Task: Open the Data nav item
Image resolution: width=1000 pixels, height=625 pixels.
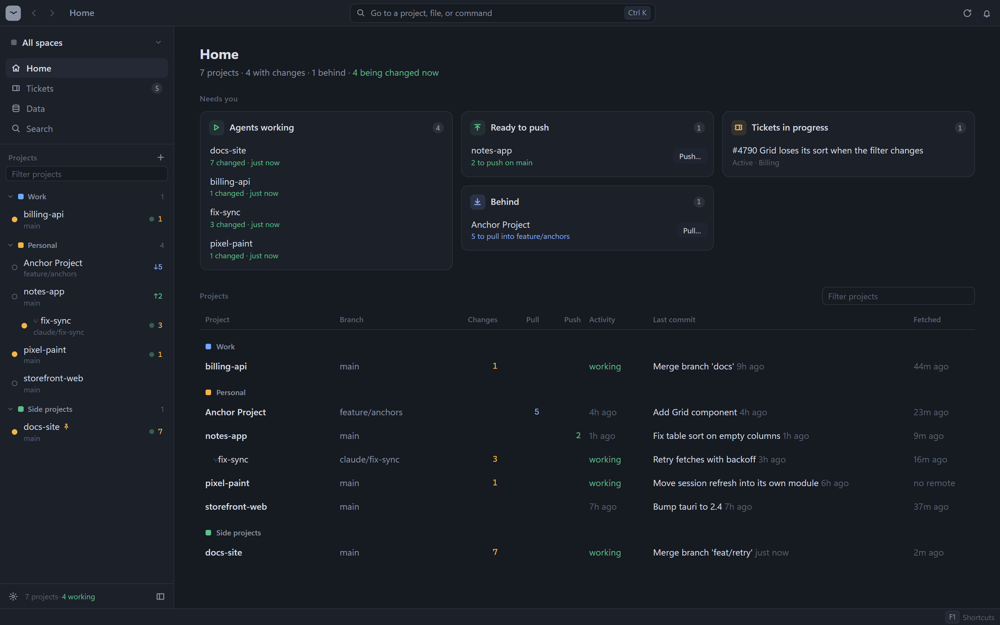Action: [87, 109]
